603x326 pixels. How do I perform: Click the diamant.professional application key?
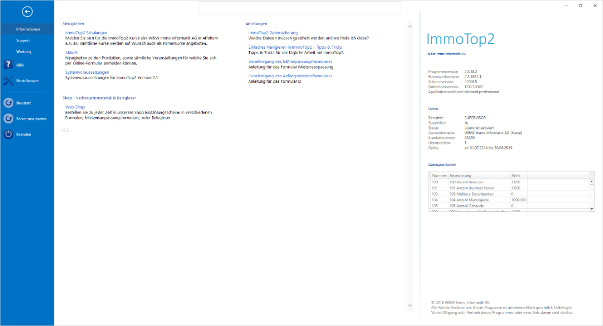coord(482,92)
